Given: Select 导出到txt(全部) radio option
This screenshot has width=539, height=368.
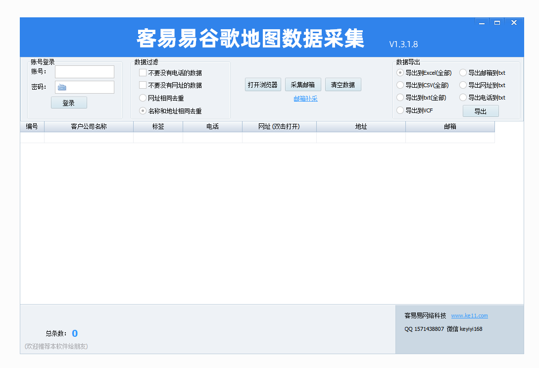Looking at the screenshot, I should pos(400,98).
